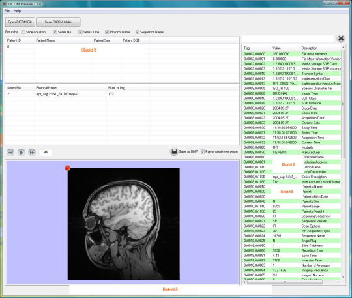352x298 pixels.
Task: Uncheck the Series No. grouping checkbox
Action: pos(55,32)
